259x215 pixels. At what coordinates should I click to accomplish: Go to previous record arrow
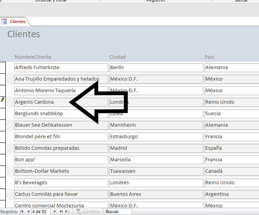point(28,212)
